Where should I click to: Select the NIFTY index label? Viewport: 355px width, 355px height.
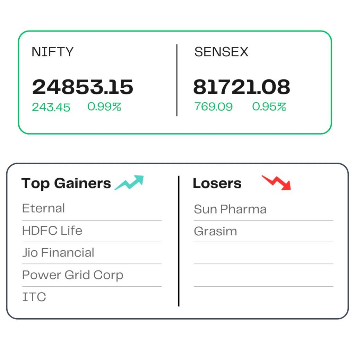click(x=53, y=52)
